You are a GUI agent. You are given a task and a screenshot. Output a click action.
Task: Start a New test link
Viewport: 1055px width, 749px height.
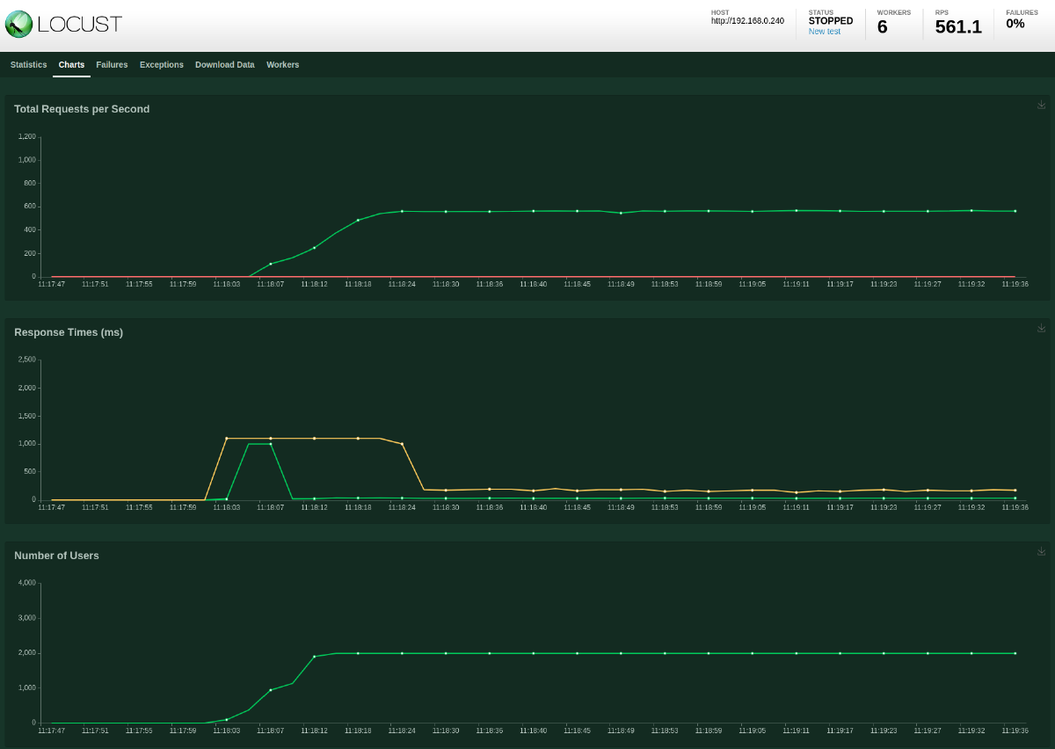tap(825, 32)
